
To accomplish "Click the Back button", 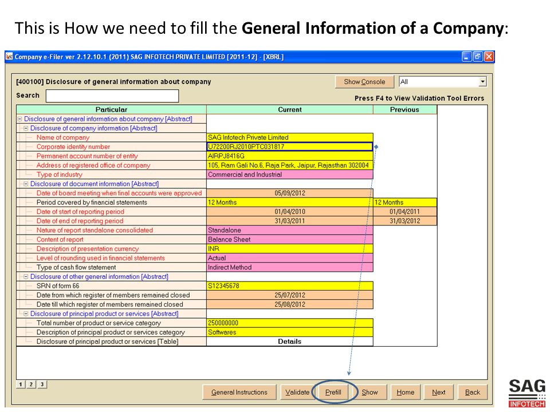I will coord(472,393).
